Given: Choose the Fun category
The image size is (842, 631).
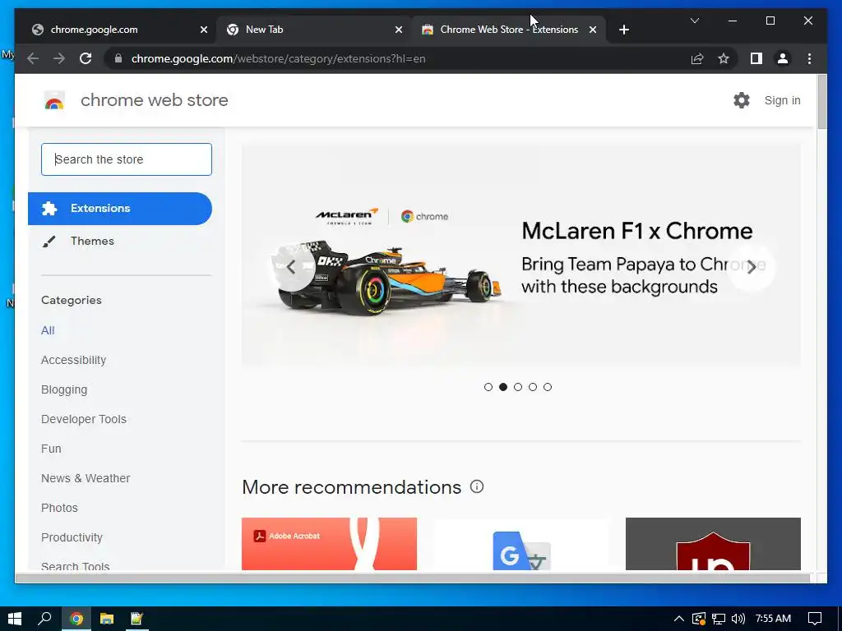Looking at the screenshot, I should [x=51, y=449].
